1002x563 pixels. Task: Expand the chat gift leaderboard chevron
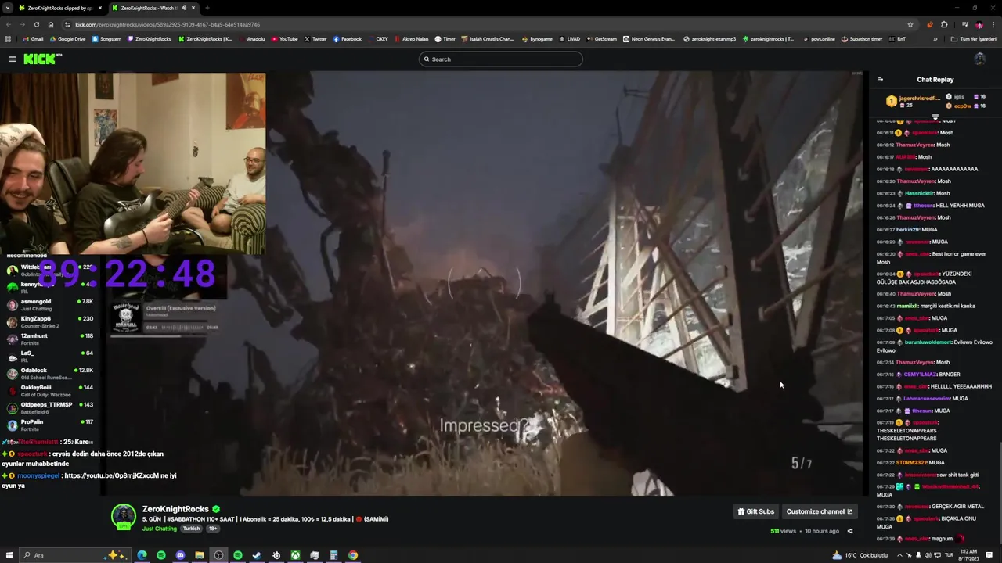point(935,117)
